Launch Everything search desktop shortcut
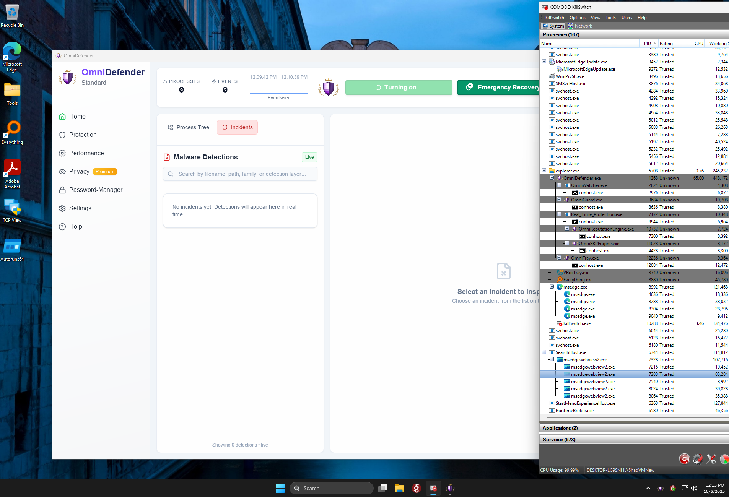 coord(12,133)
